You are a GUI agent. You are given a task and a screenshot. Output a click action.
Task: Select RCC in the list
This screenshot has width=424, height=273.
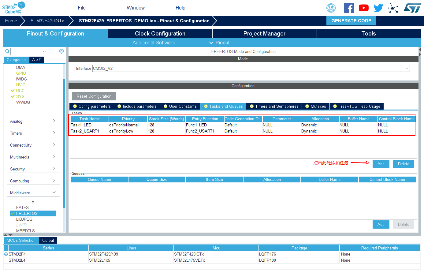coord(20,91)
